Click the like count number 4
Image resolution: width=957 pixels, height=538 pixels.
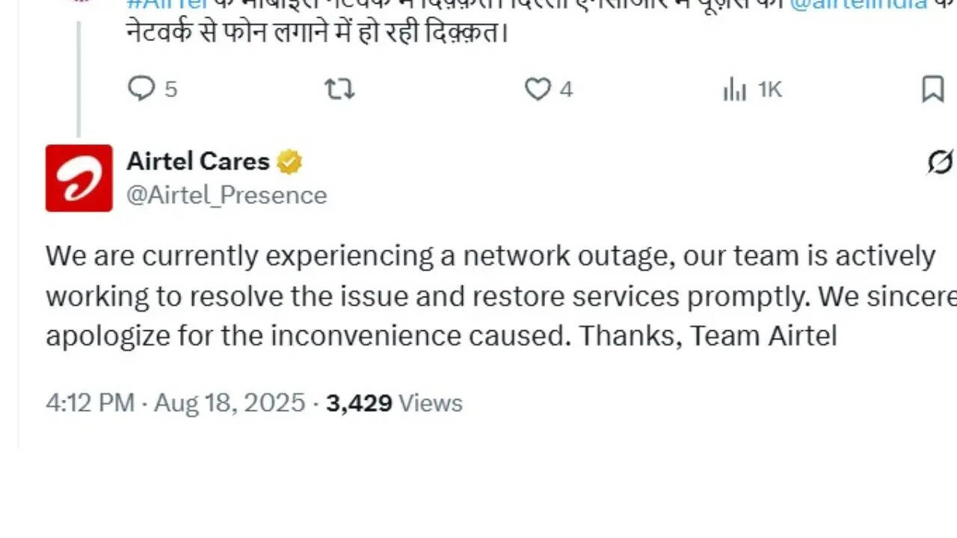(x=566, y=90)
